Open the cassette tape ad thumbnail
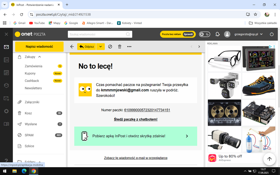Screen dimensions: 280x175 coord(224,113)
